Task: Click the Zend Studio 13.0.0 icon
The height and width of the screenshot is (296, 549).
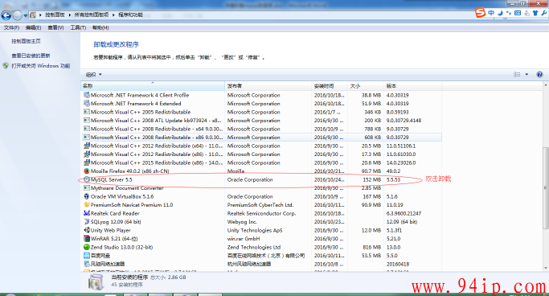Action: (87, 247)
